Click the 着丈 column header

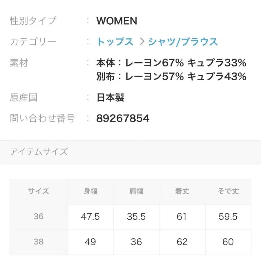tap(182, 191)
